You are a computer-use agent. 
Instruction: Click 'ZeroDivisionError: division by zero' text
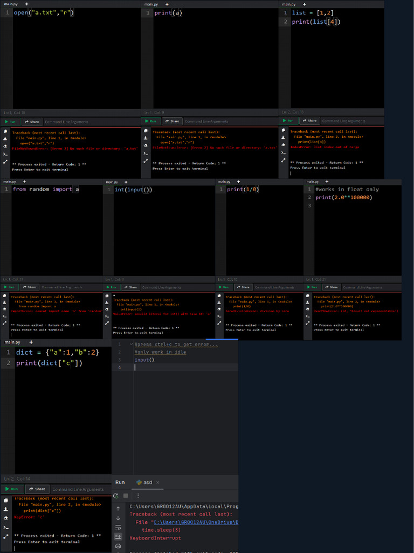pyautogui.click(x=257, y=311)
